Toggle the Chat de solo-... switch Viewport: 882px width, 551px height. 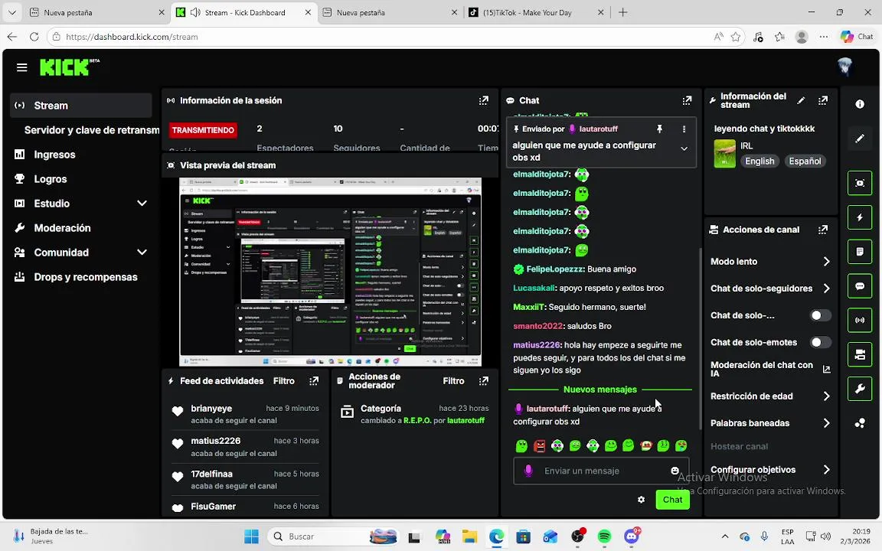[820, 315]
